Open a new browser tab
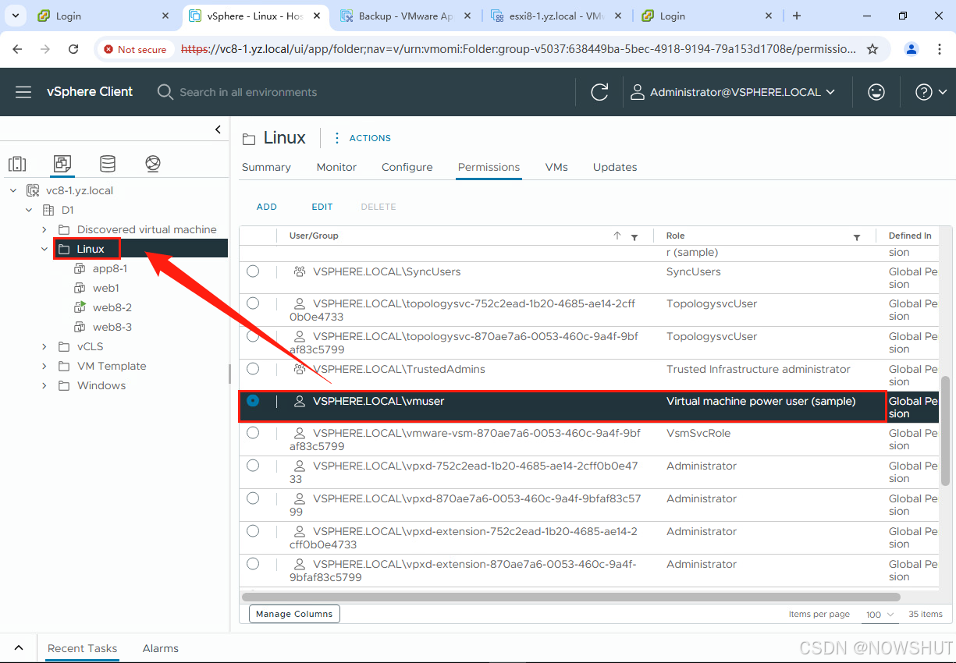 (x=797, y=16)
